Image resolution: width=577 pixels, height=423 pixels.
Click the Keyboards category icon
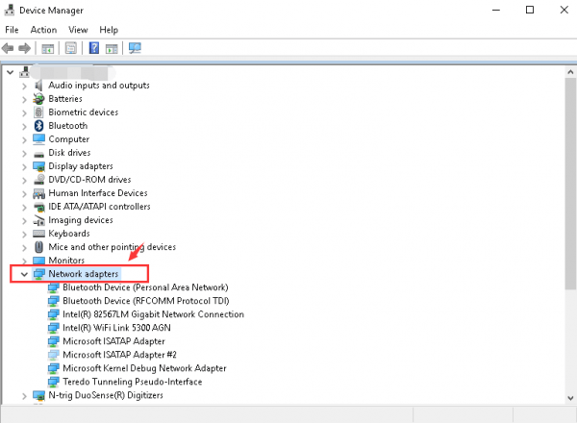pos(38,234)
